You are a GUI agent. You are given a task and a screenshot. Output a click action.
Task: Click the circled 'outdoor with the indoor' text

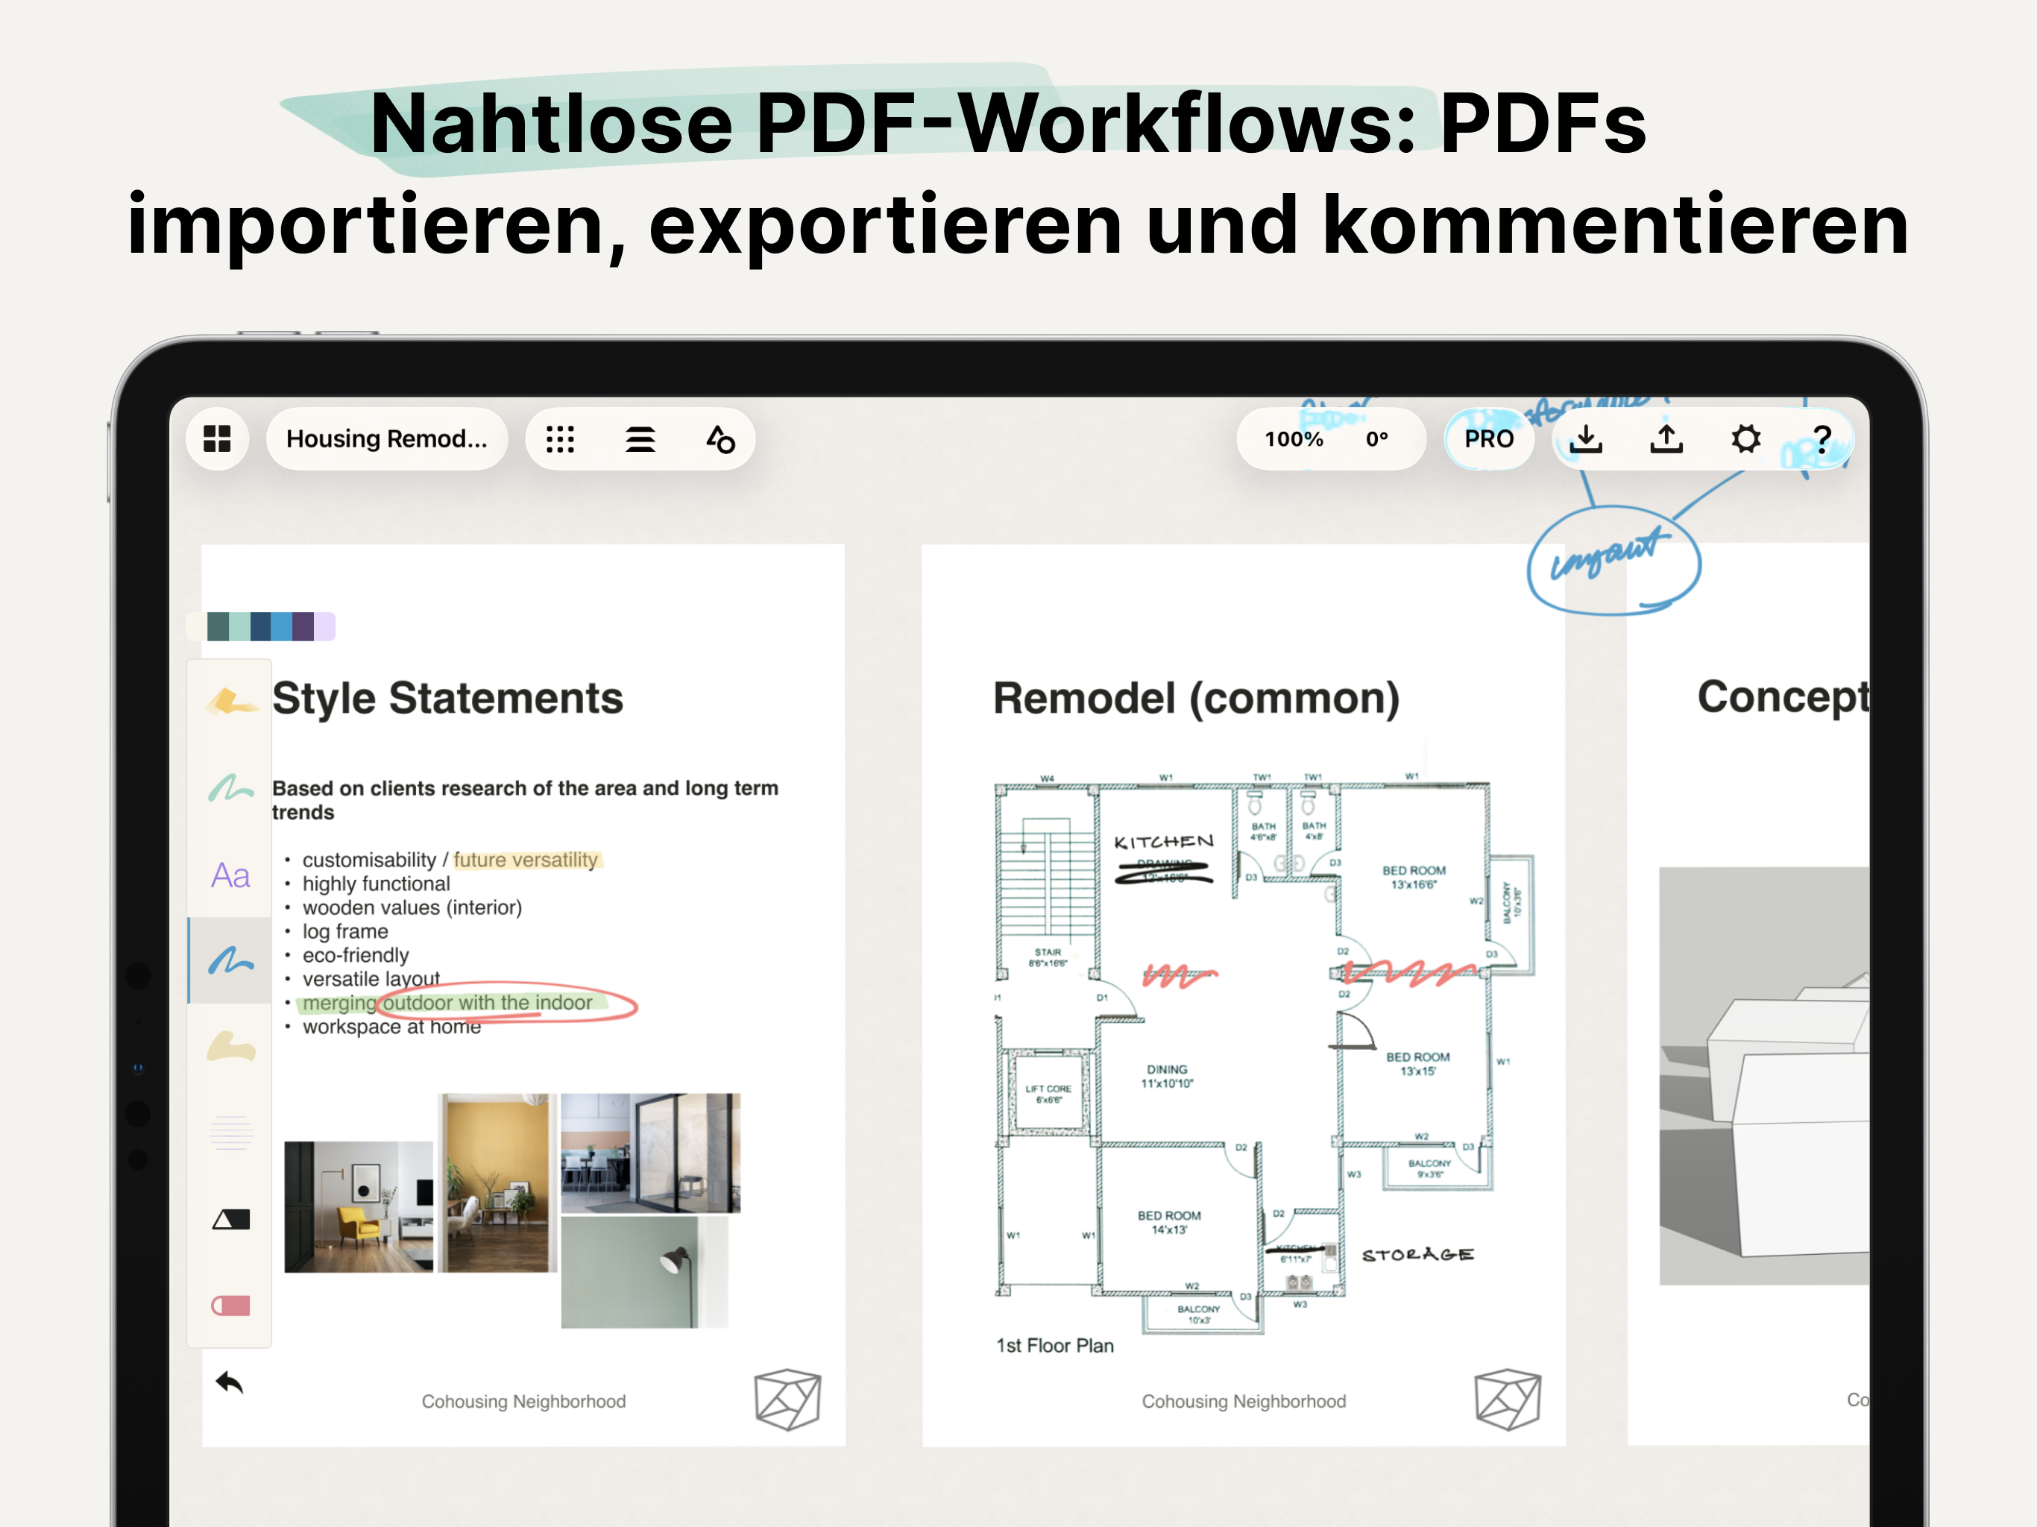[x=488, y=1002]
